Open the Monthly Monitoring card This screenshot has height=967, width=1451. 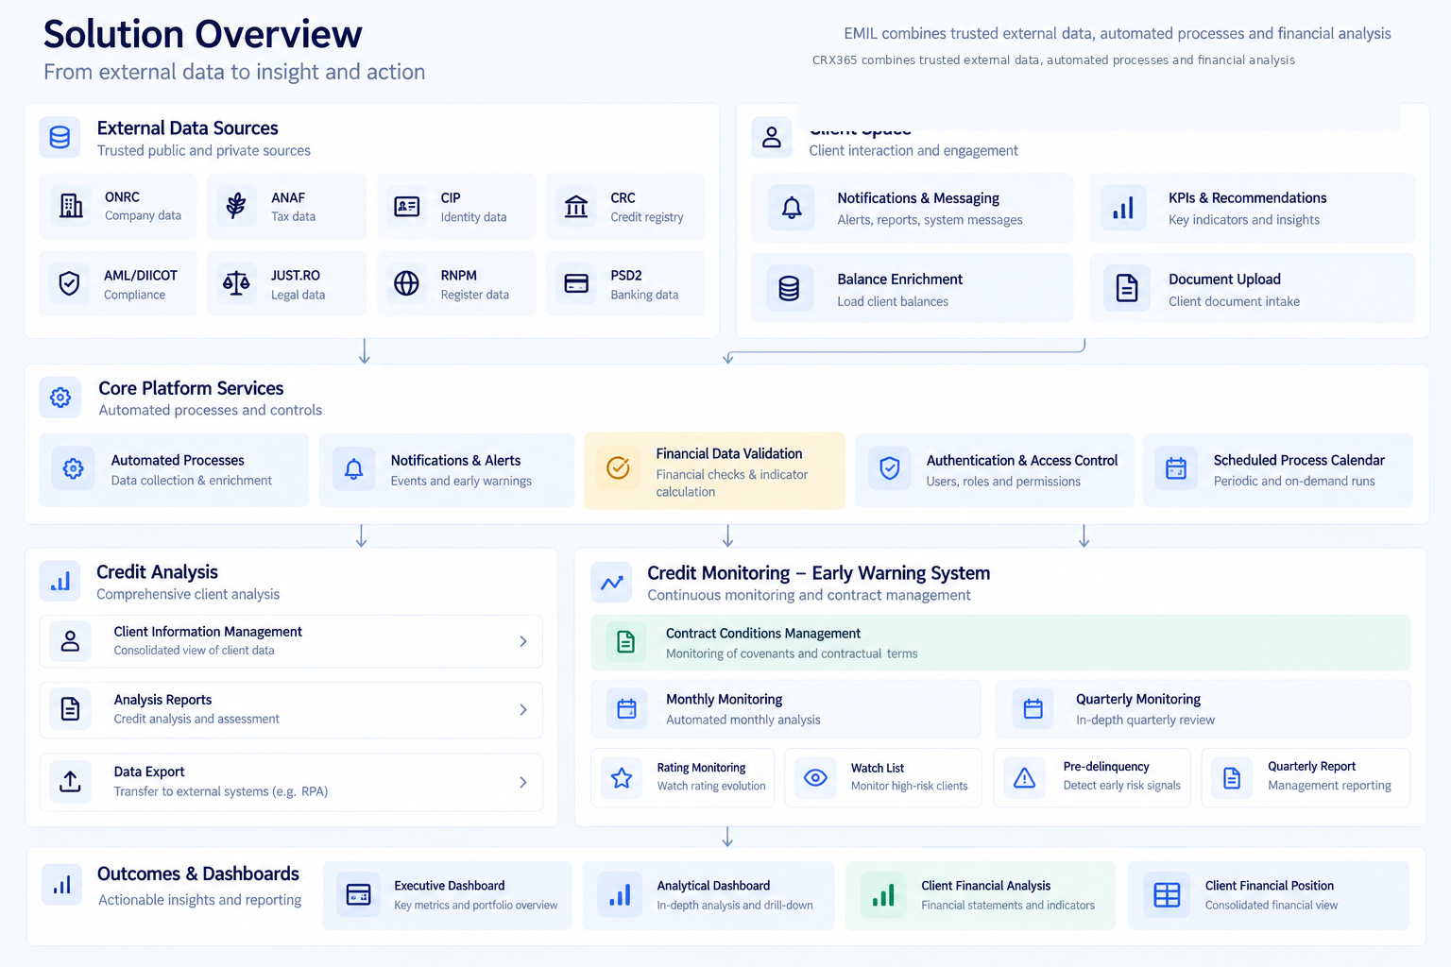coord(786,709)
